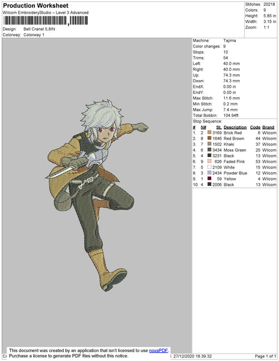Click the Brick Red color swatch

[209, 132]
